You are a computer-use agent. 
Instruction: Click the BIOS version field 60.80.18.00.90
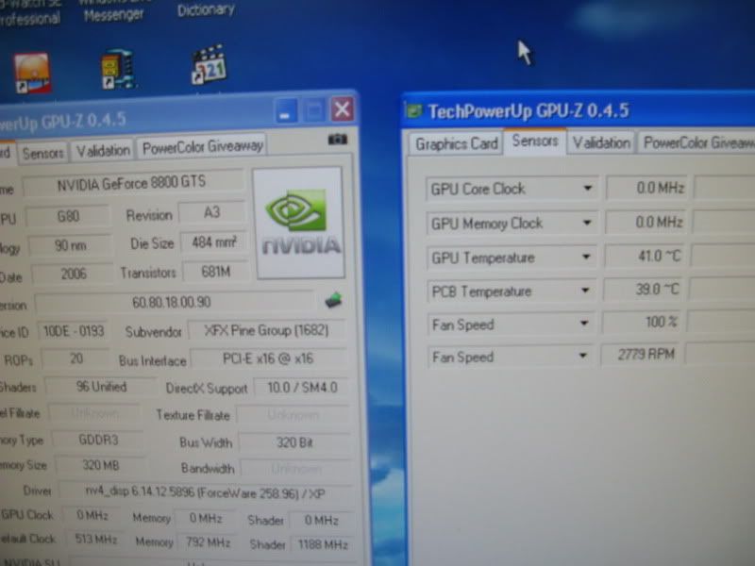pos(174,302)
